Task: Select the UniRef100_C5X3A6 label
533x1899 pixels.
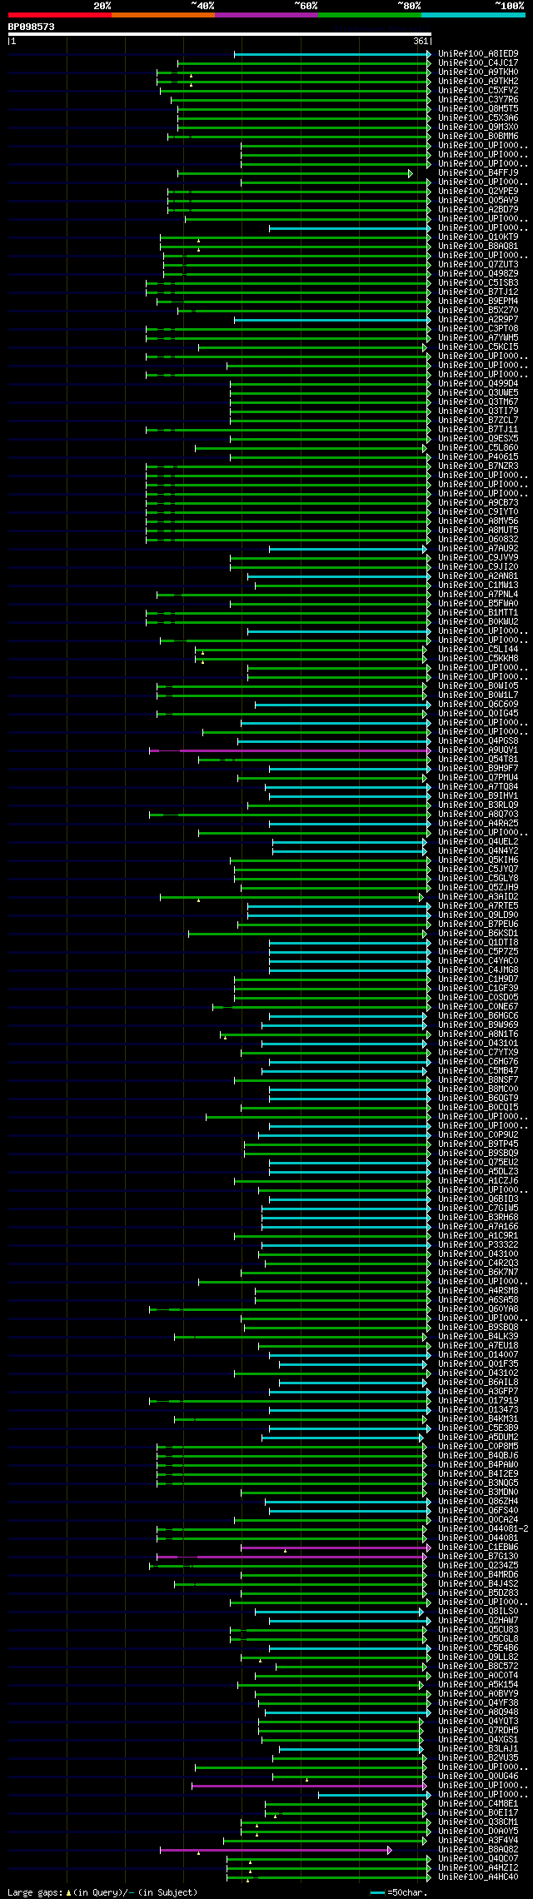Action: [x=478, y=118]
